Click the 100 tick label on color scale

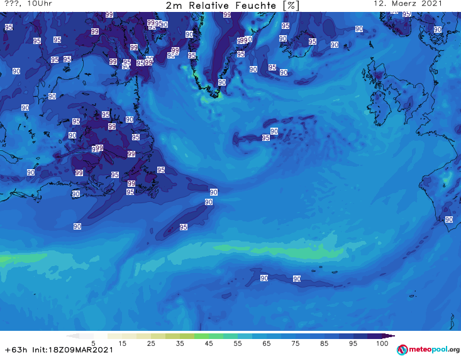click(x=382, y=343)
